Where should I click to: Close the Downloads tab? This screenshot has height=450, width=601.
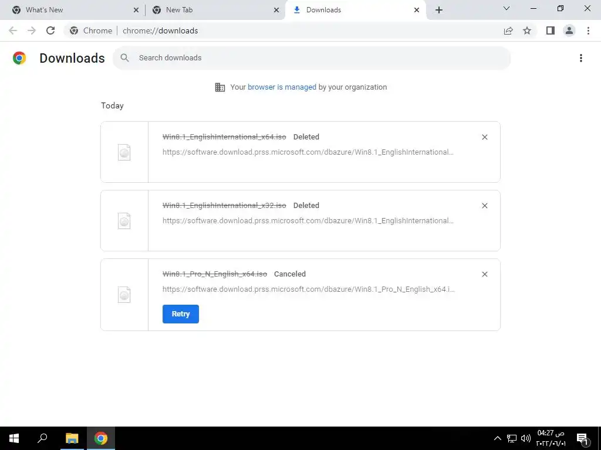(417, 10)
